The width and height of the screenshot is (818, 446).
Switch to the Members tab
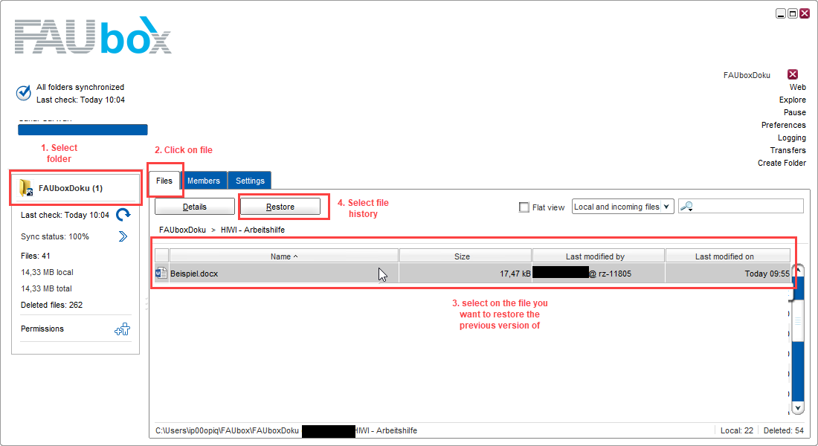pos(204,181)
